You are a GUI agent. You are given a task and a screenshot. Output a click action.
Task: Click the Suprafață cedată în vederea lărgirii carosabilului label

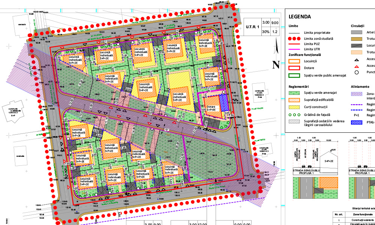click(324, 123)
